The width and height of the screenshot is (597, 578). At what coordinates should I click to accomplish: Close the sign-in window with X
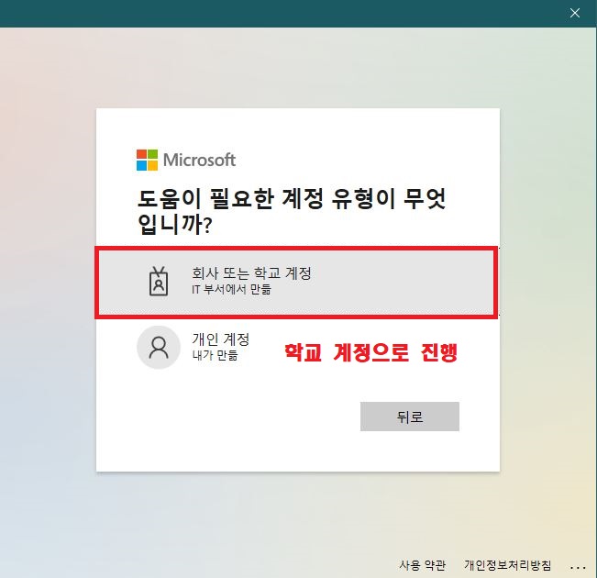(575, 14)
